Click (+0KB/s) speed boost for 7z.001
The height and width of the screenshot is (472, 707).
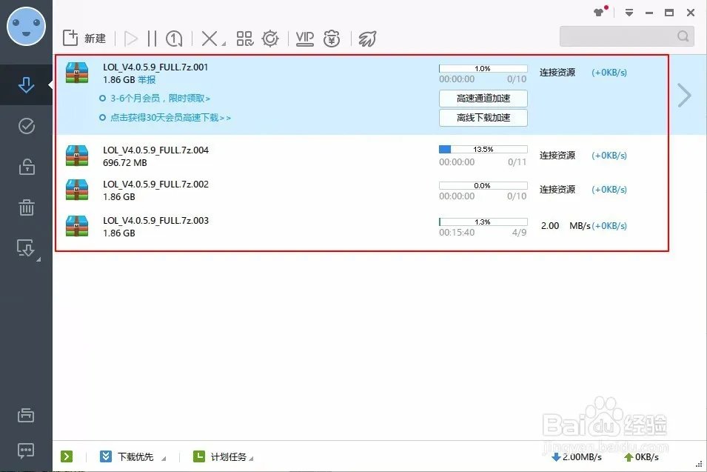[609, 73]
